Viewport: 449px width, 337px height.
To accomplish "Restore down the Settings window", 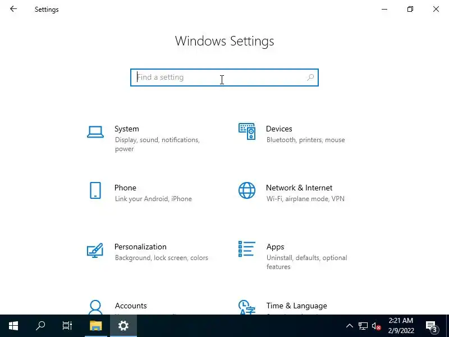I will coord(410,9).
